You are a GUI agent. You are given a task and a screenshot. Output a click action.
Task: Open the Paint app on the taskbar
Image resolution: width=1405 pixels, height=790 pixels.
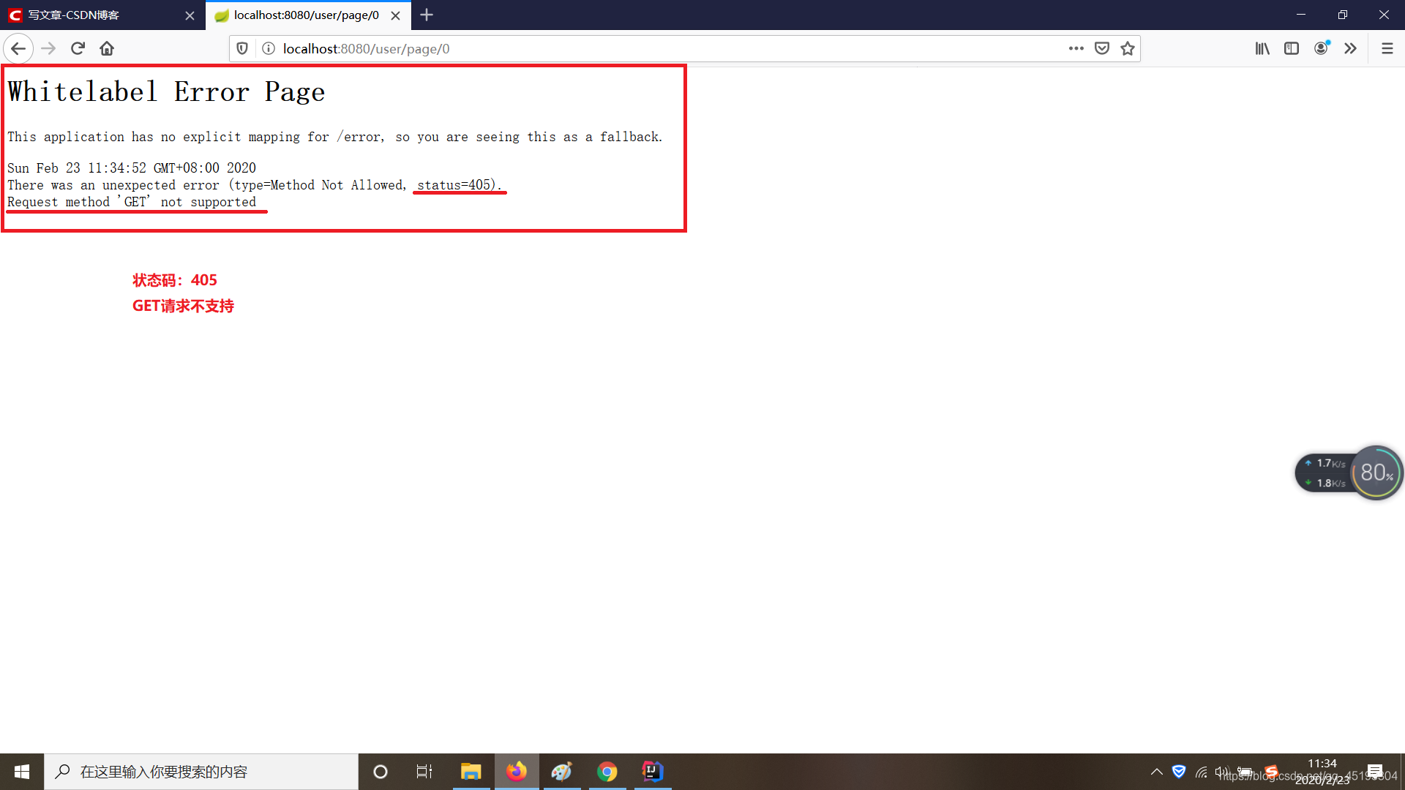point(562,772)
